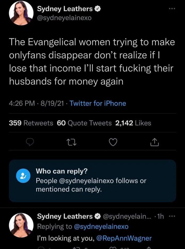
Task: Show the 2,142 Likes list
Action: coord(133,123)
